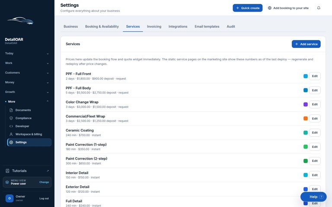Viewport: 332px width, 207px height.
Task: Open Developer in the sidebar
Action: pyautogui.click(x=29, y=126)
